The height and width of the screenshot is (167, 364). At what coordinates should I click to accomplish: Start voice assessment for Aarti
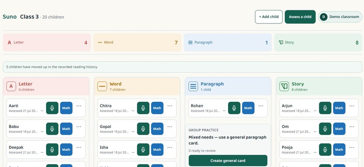coord(52,108)
